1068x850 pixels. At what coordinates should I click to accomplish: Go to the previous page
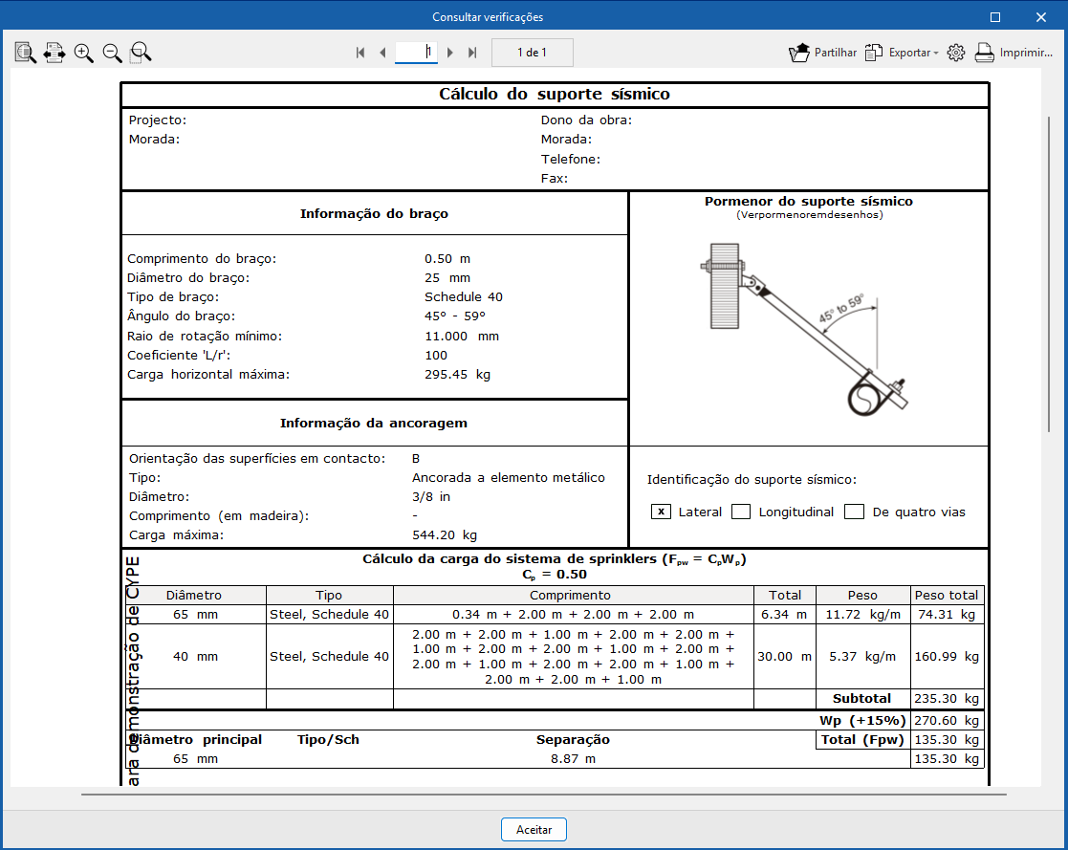click(x=382, y=53)
